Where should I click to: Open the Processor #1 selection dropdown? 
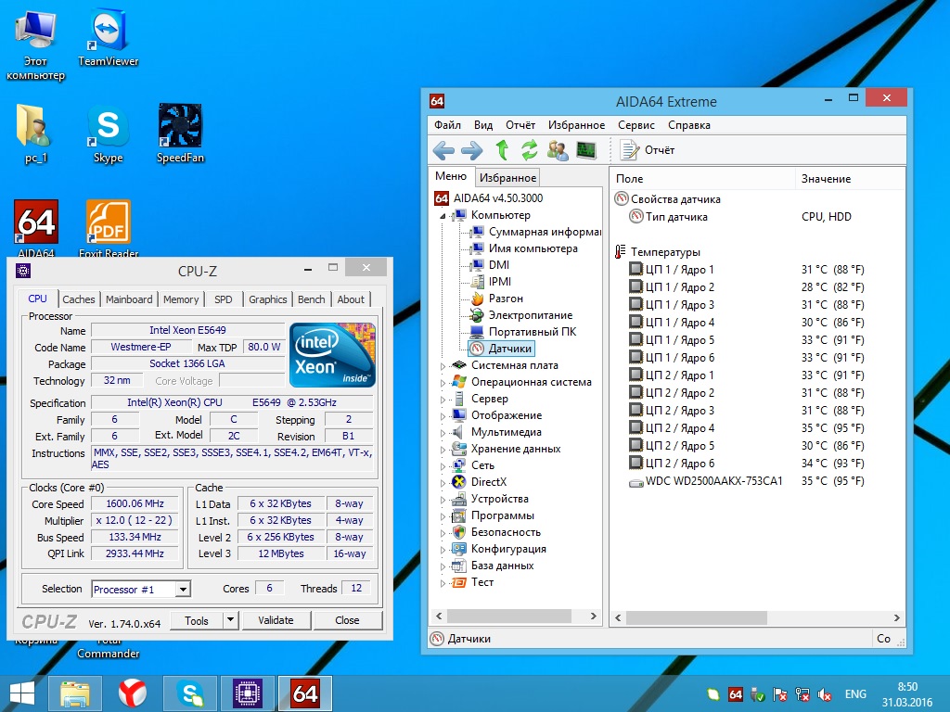point(141,589)
